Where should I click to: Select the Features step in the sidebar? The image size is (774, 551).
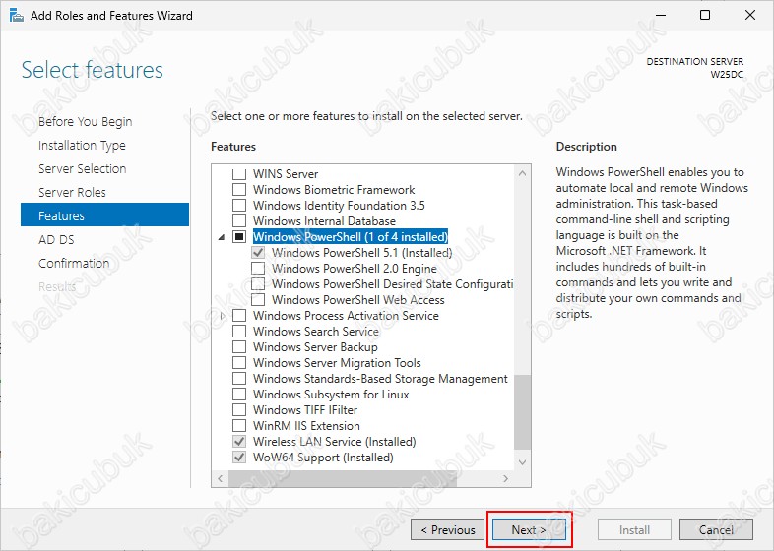pos(104,214)
